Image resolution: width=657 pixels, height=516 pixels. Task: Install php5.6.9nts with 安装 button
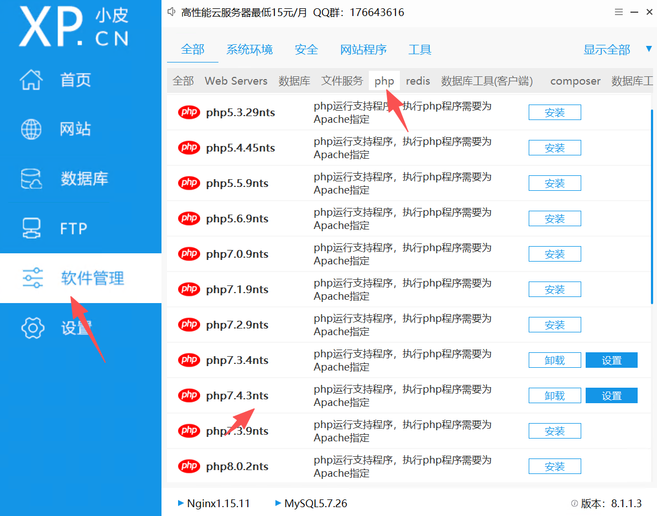[x=555, y=219]
